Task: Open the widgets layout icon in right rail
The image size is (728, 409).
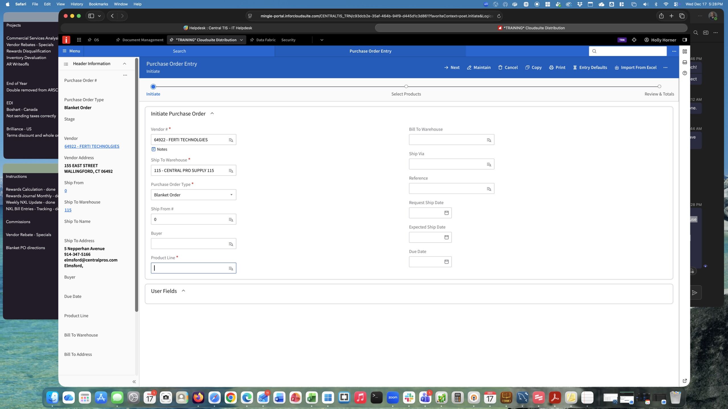Action: click(684, 51)
